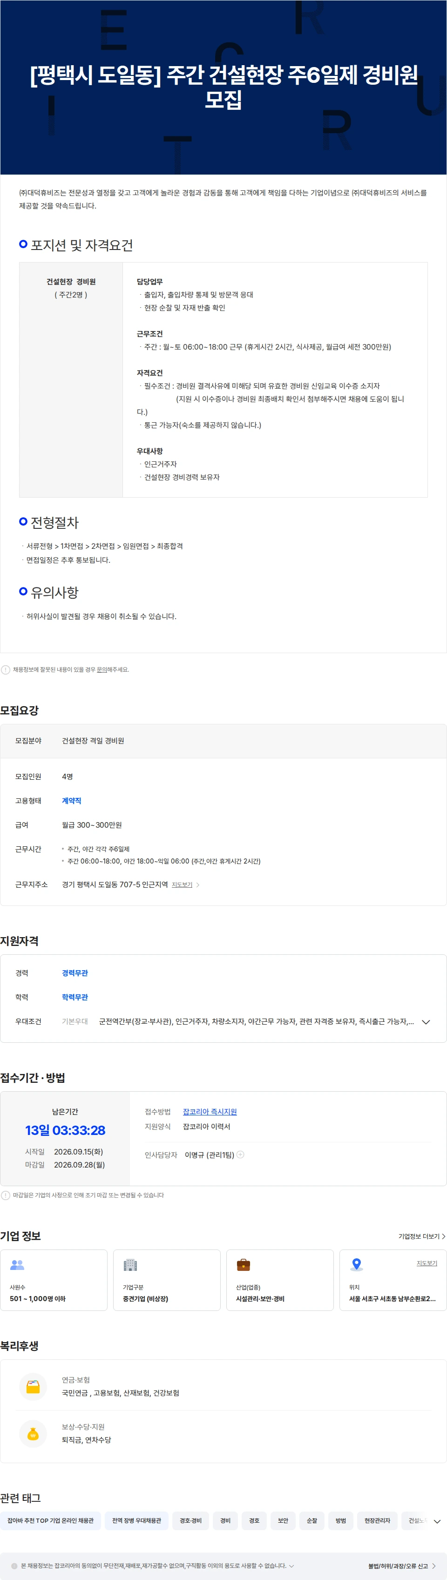Click info icon beside 채용정보에 잘못된 내용
The width and height of the screenshot is (447, 1580).
[6, 670]
